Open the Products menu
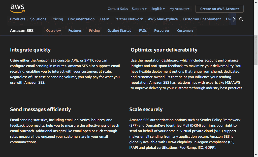The width and height of the screenshot is (258, 157). 18,19
